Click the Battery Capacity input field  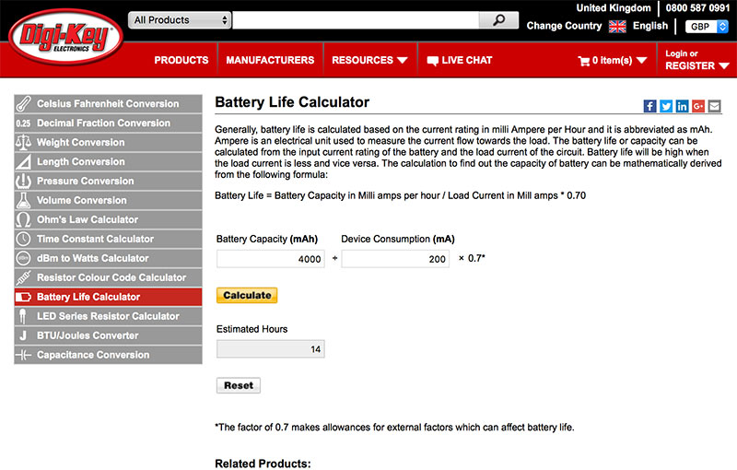tap(270, 260)
